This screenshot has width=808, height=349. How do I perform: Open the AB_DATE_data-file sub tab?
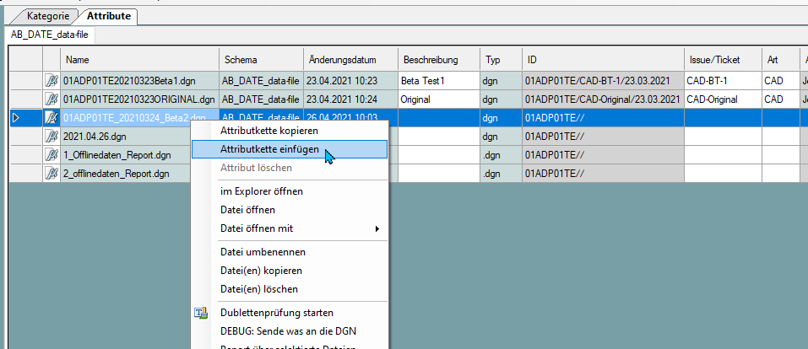(x=50, y=35)
